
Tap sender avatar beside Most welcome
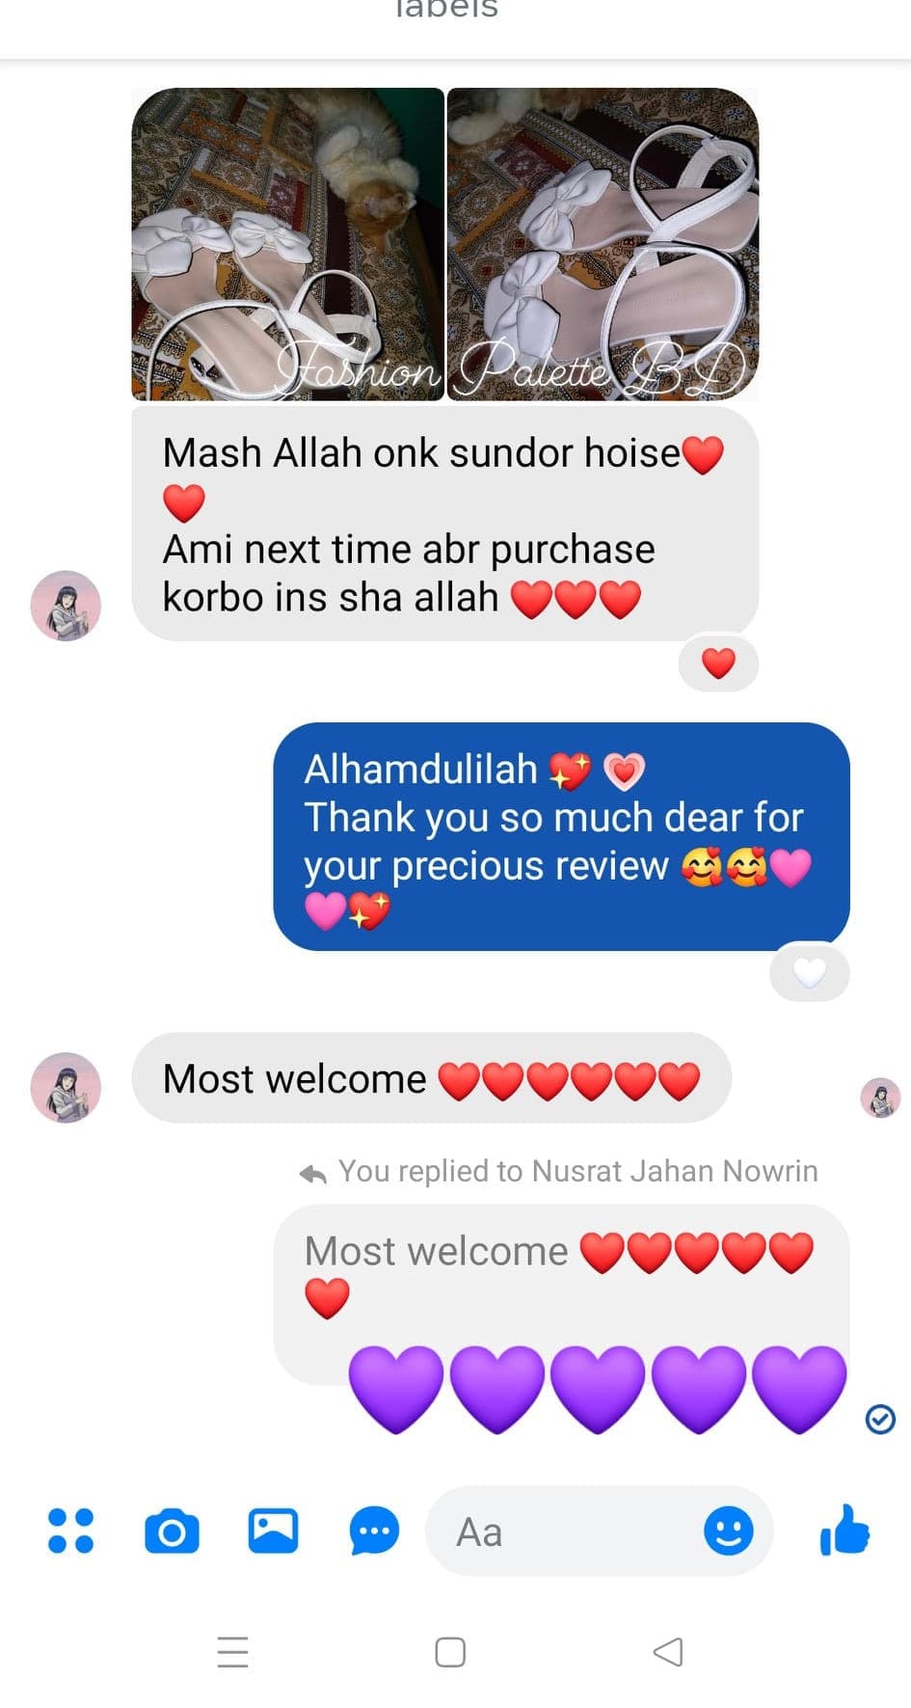pyautogui.click(x=66, y=1087)
